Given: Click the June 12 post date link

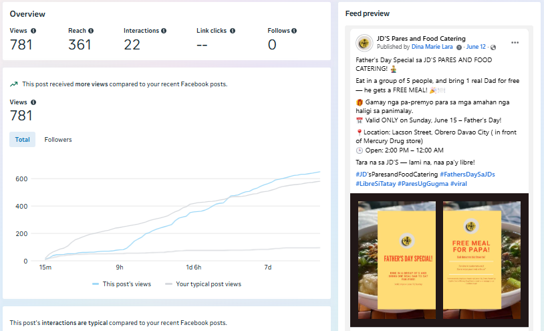Looking at the screenshot, I should [x=476, y=47].
